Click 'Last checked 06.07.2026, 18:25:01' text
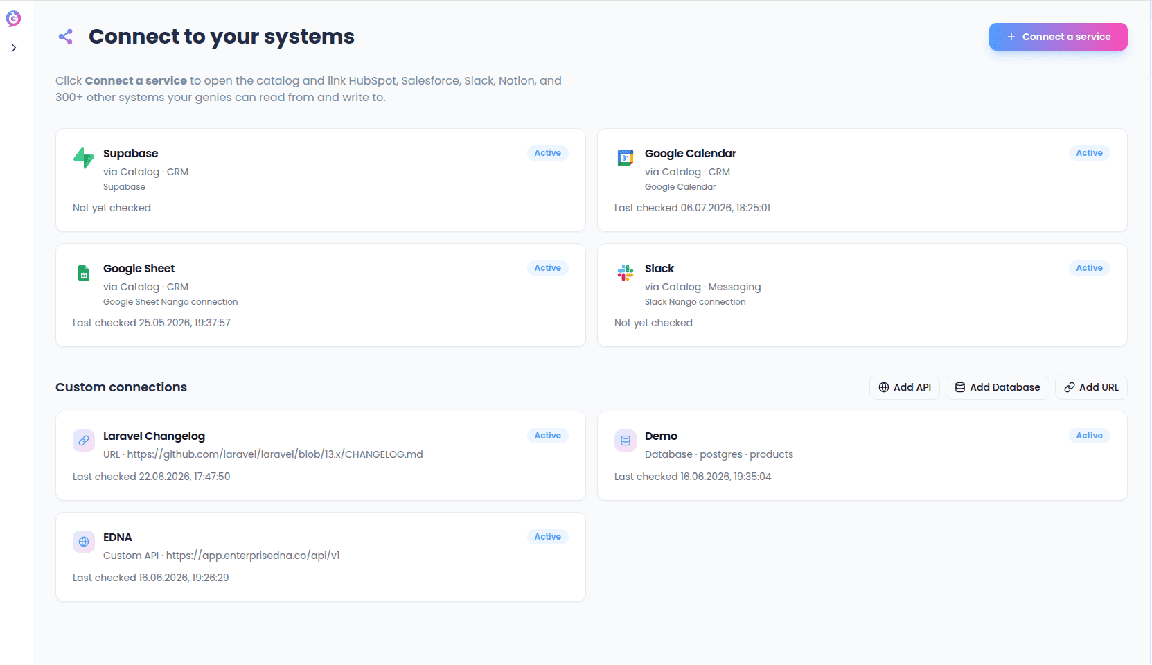The height and width of the screenshot is (665, 1152). click(692, 208)
